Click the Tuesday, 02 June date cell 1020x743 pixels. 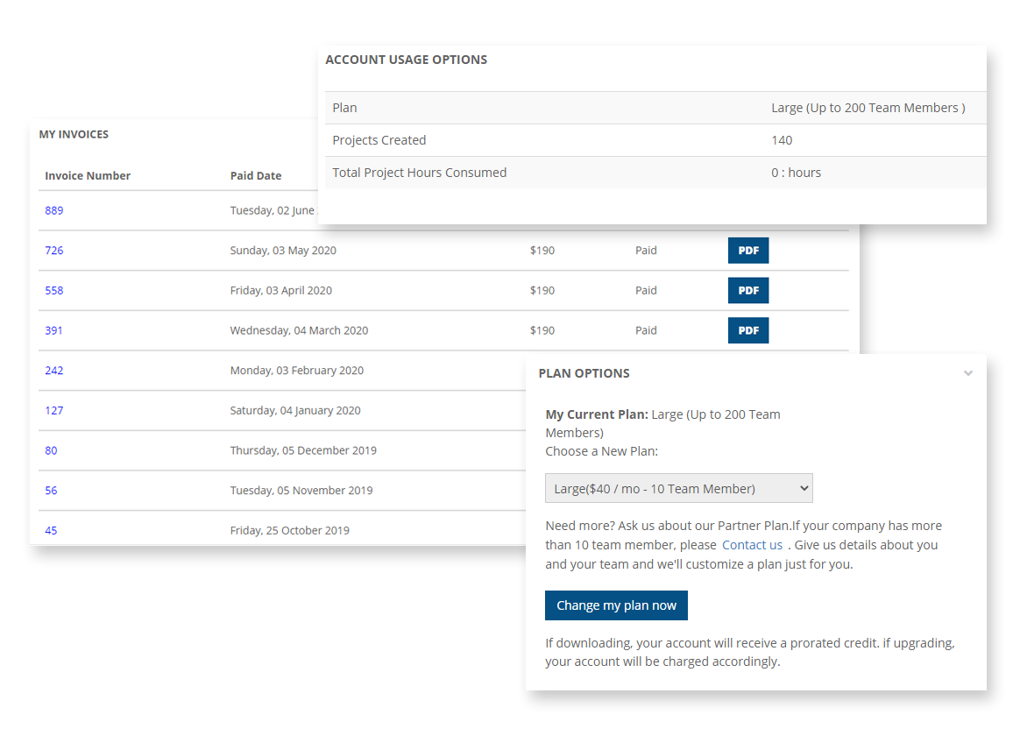click(273, 210)
